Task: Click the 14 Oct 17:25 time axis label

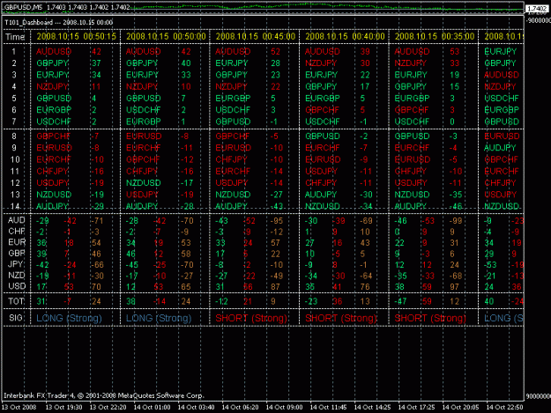Action: (416, 408)
